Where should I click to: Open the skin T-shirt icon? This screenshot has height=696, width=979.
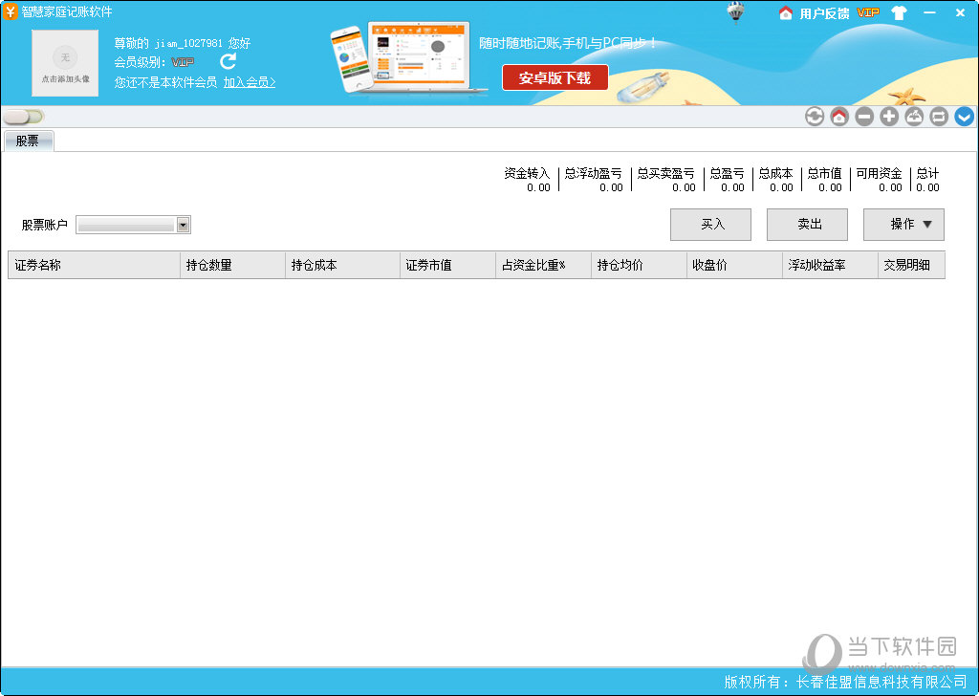899,12
